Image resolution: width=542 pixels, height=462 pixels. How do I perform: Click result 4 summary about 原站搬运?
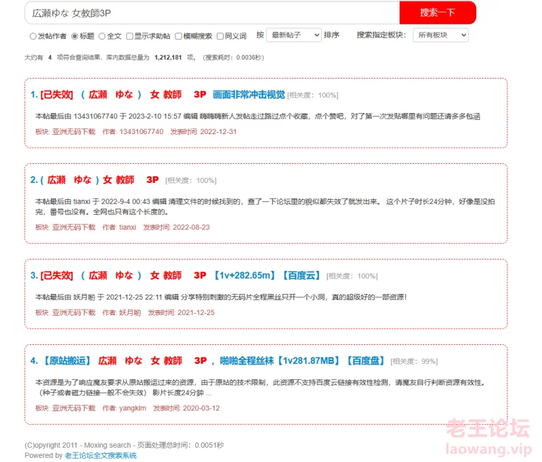point(262,387)
